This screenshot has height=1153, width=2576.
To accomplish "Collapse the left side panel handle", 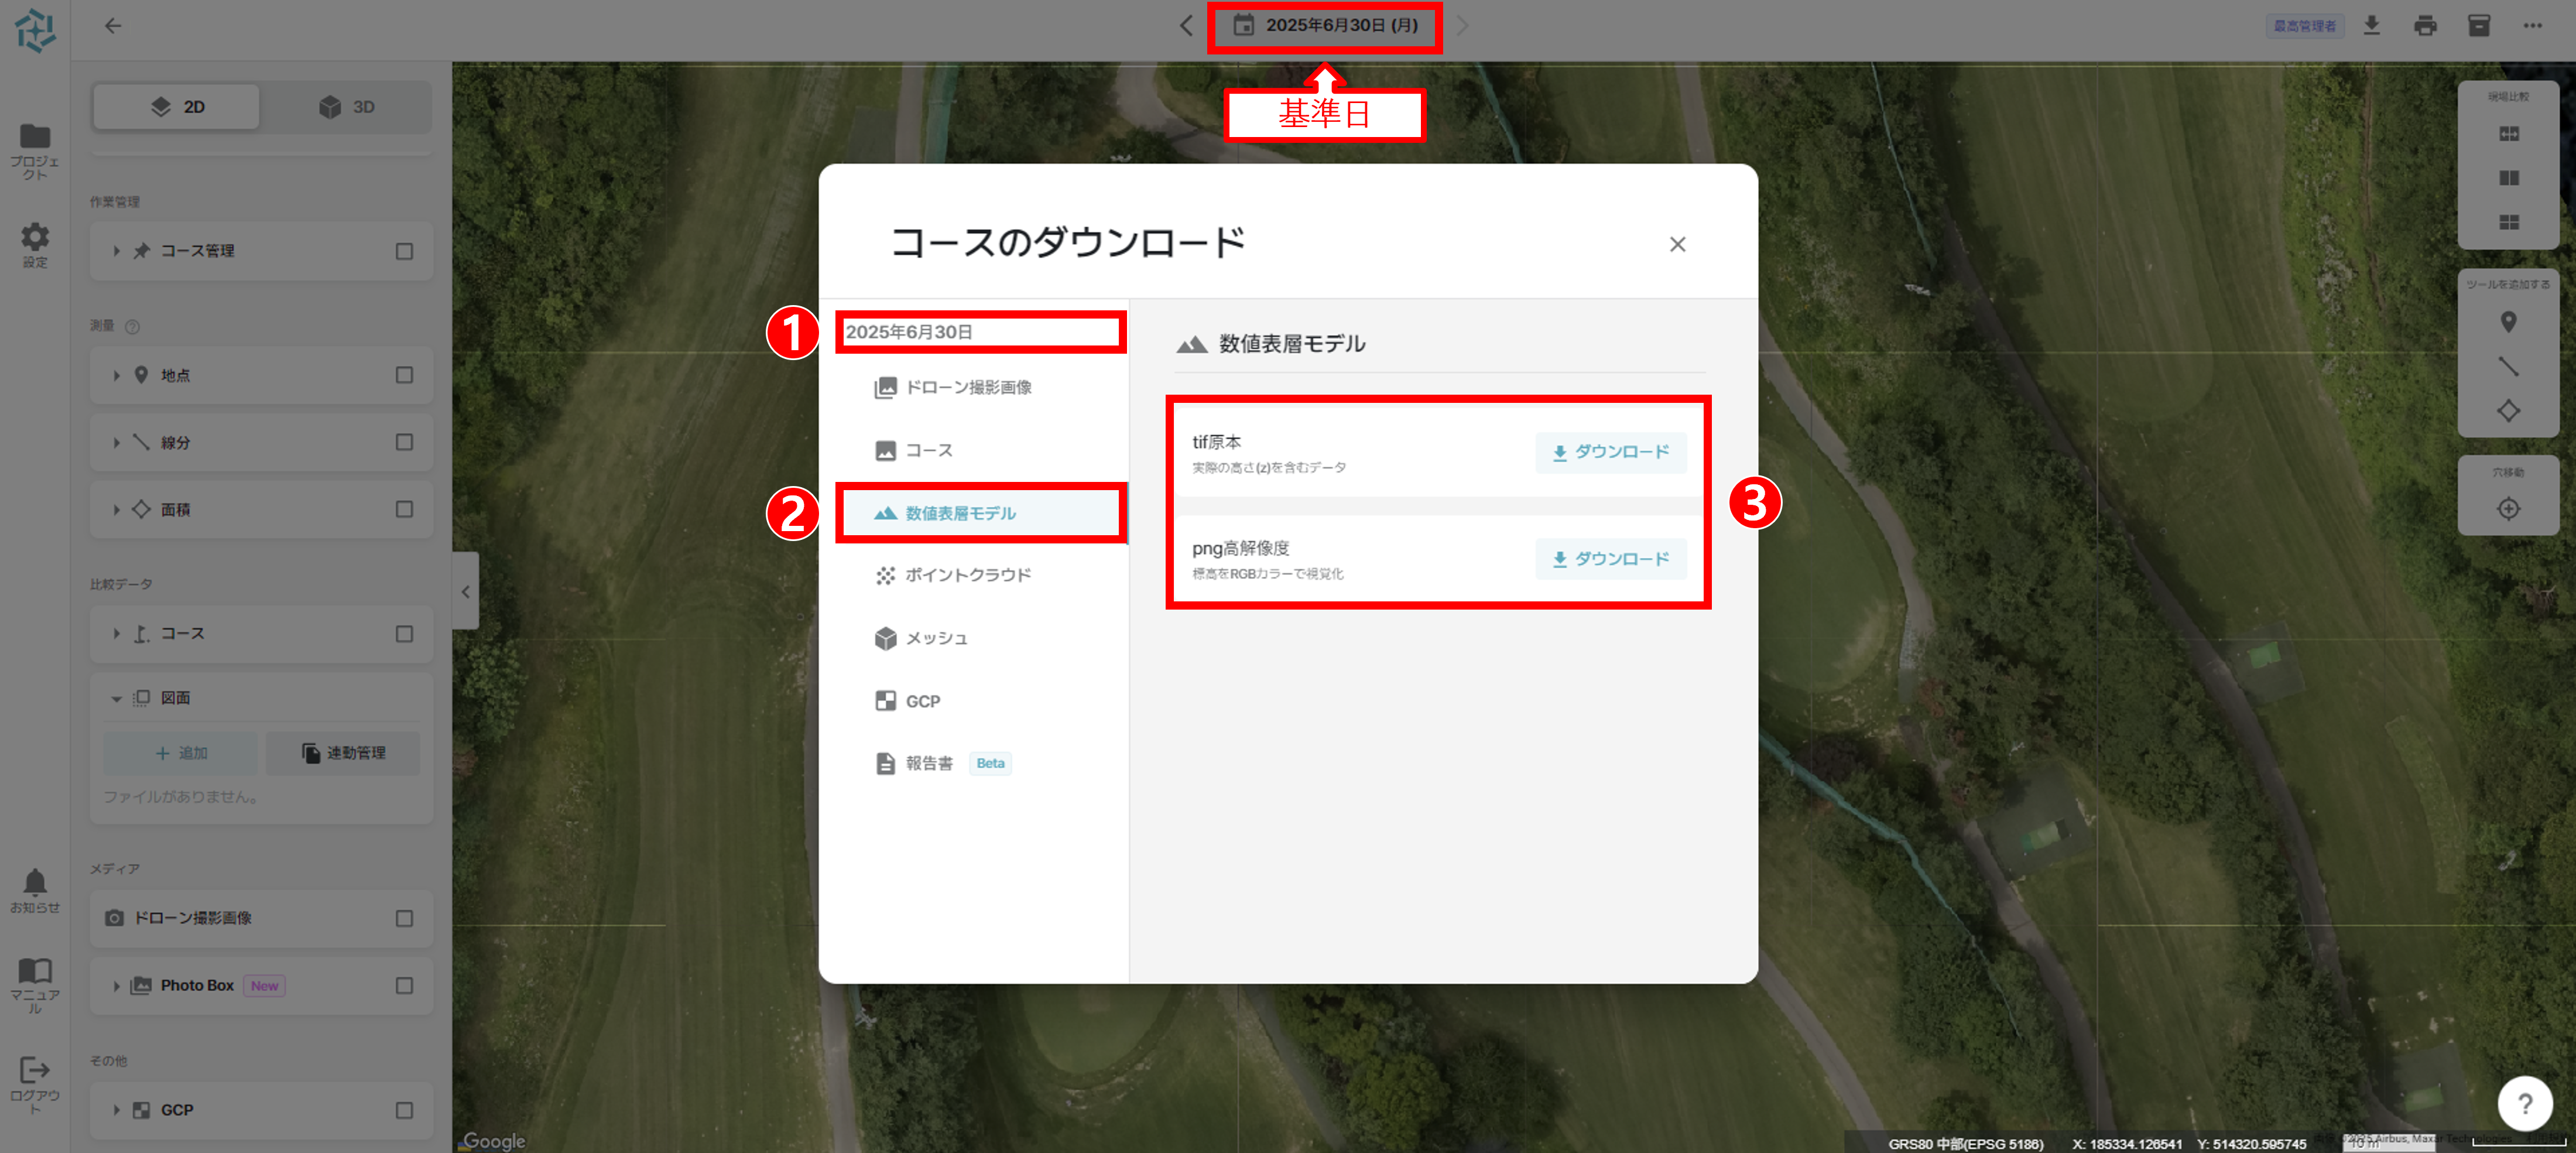I will [x=465, y=592].
